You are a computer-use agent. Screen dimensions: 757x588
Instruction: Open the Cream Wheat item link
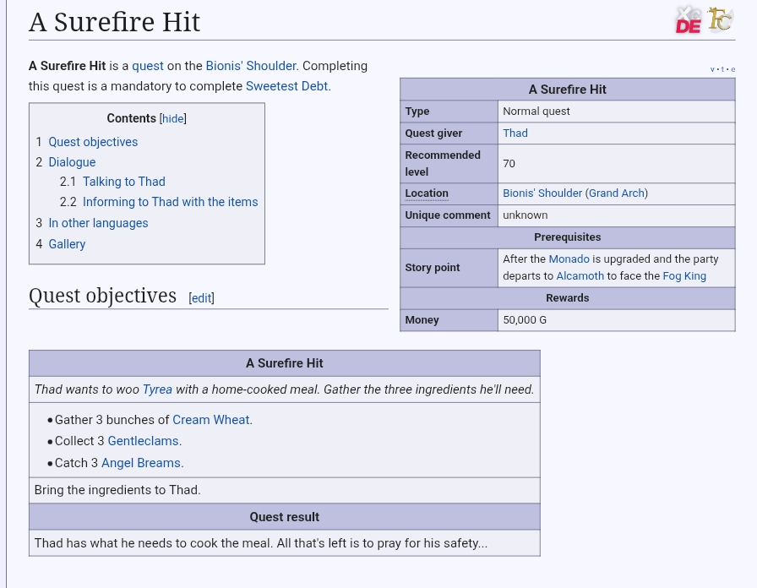click(211, 420)
